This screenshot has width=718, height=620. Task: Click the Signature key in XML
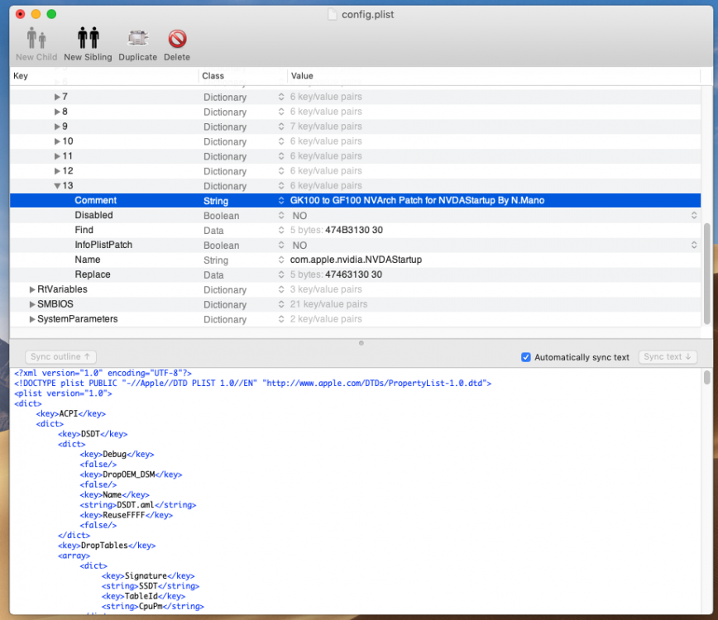tap(146, 575)
